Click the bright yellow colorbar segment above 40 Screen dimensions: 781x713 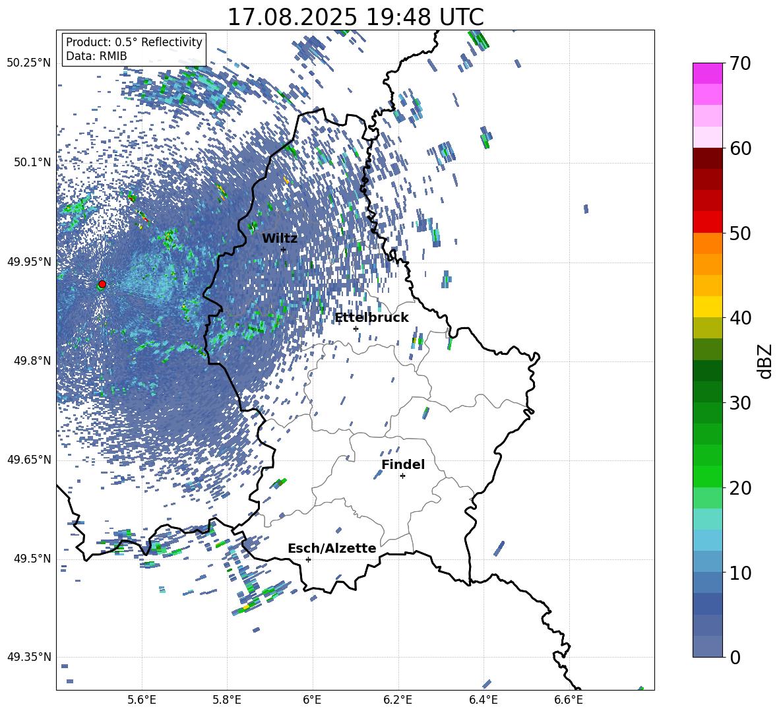pyautogui.click(x=707, y=307)
